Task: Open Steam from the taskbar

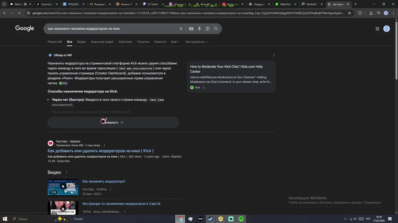Action: 211,219
